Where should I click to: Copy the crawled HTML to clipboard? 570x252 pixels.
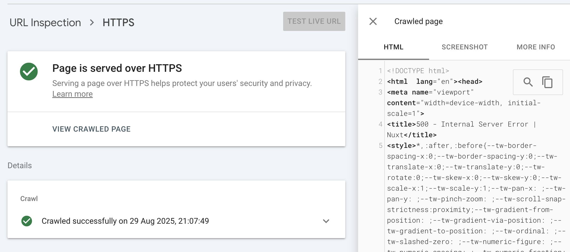(547, 82)
